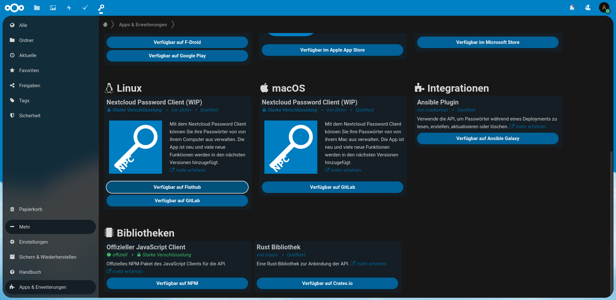The image size is (616, 300).
Task: Click the home breadcrumb icon
Action: pos(105,24)
